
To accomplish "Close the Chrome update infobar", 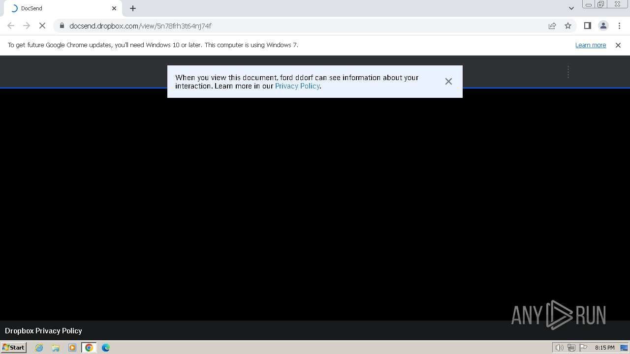I will point(618,45).
